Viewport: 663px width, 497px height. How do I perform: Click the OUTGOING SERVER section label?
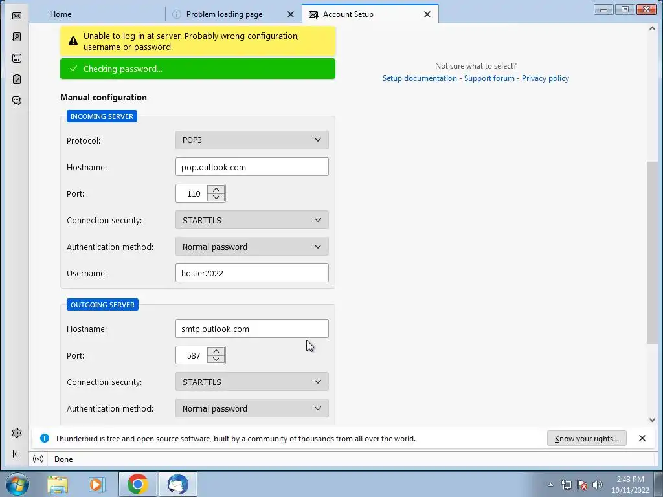(x=102, y=305)
